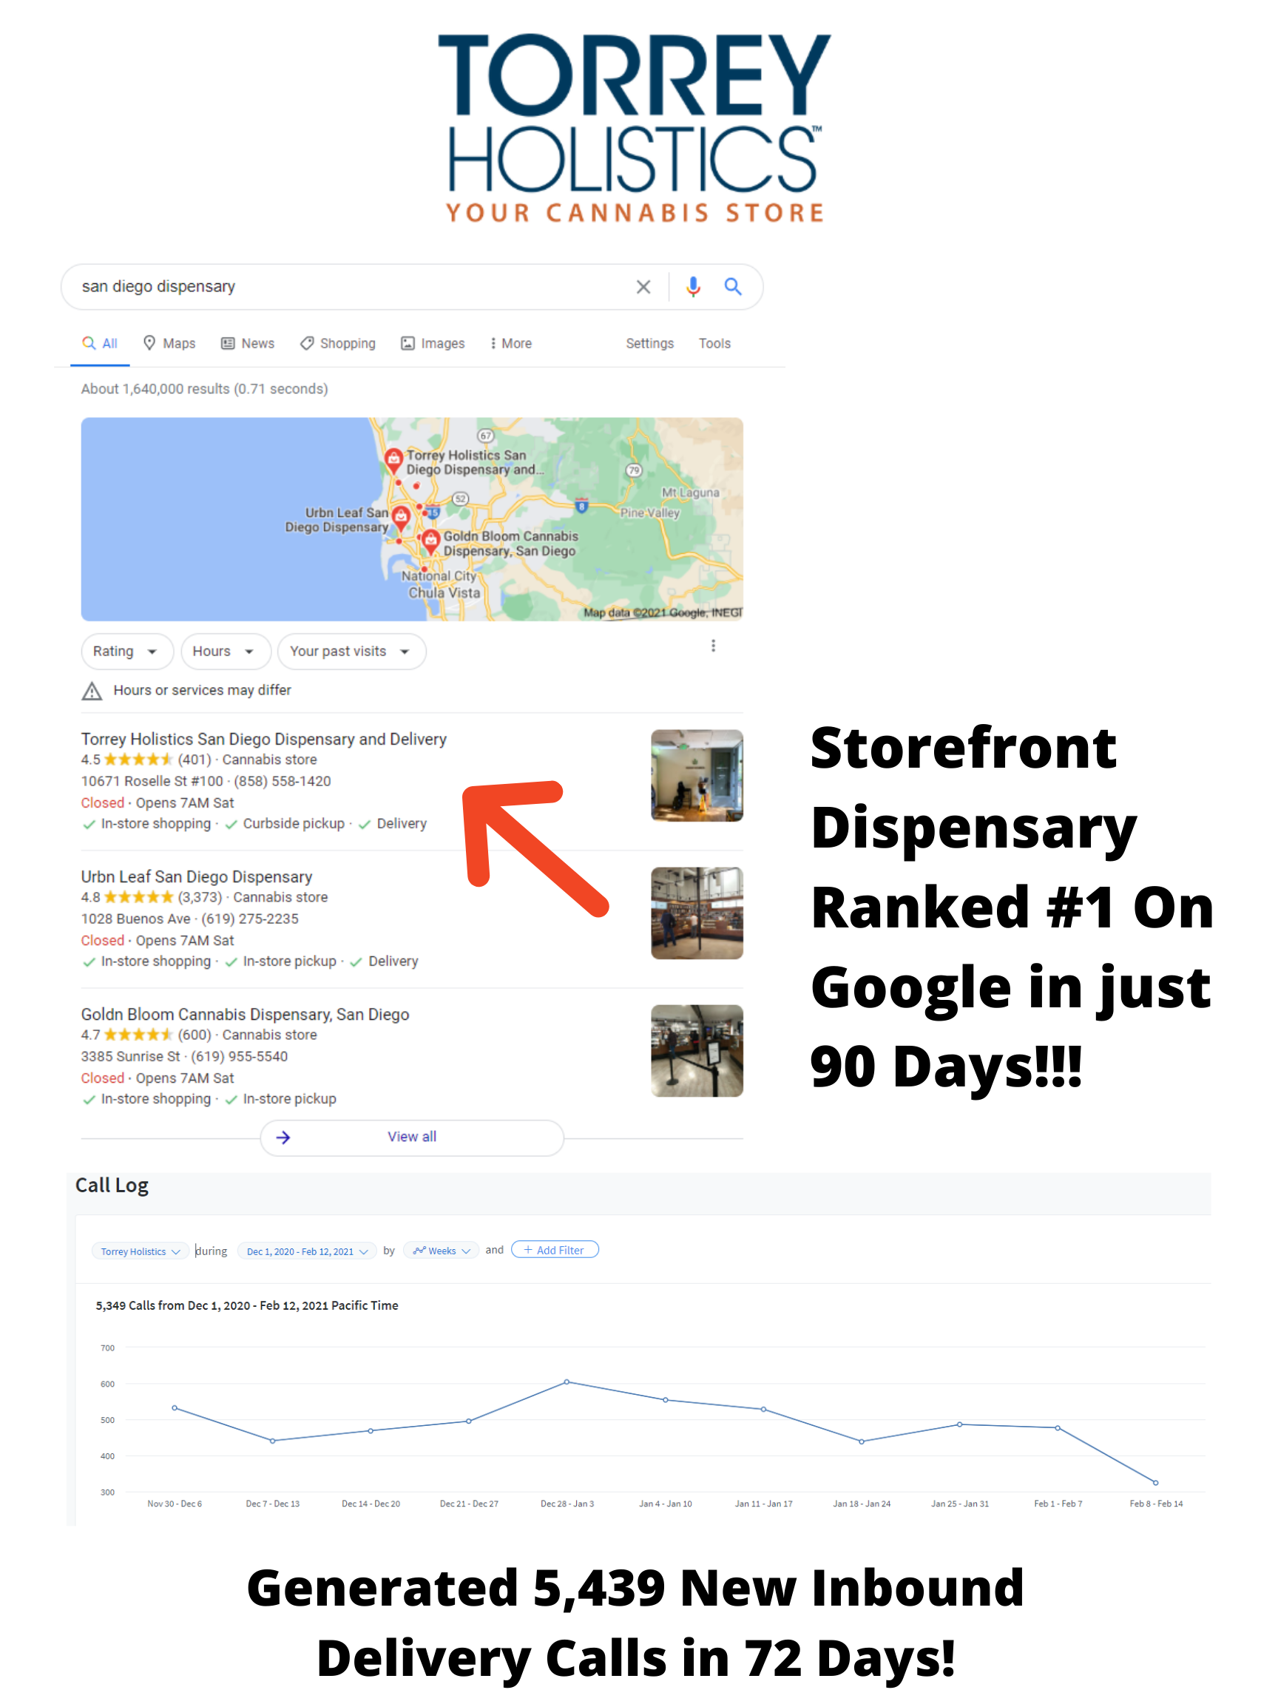Expand the Rating filter dropdown
This screenshot has height=1704, width=1278.
pos(127,652)
